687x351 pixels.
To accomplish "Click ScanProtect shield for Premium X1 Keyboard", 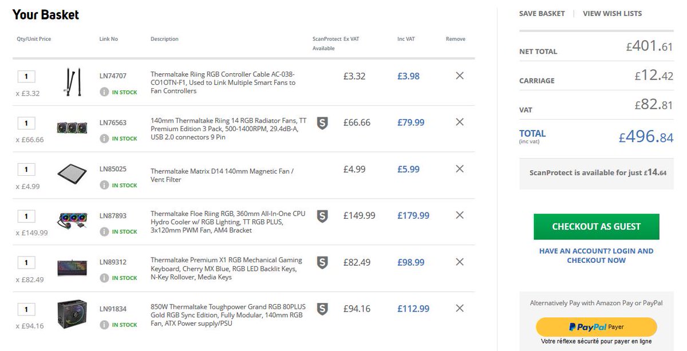I will pyautogui.click(x=322, y=262).
